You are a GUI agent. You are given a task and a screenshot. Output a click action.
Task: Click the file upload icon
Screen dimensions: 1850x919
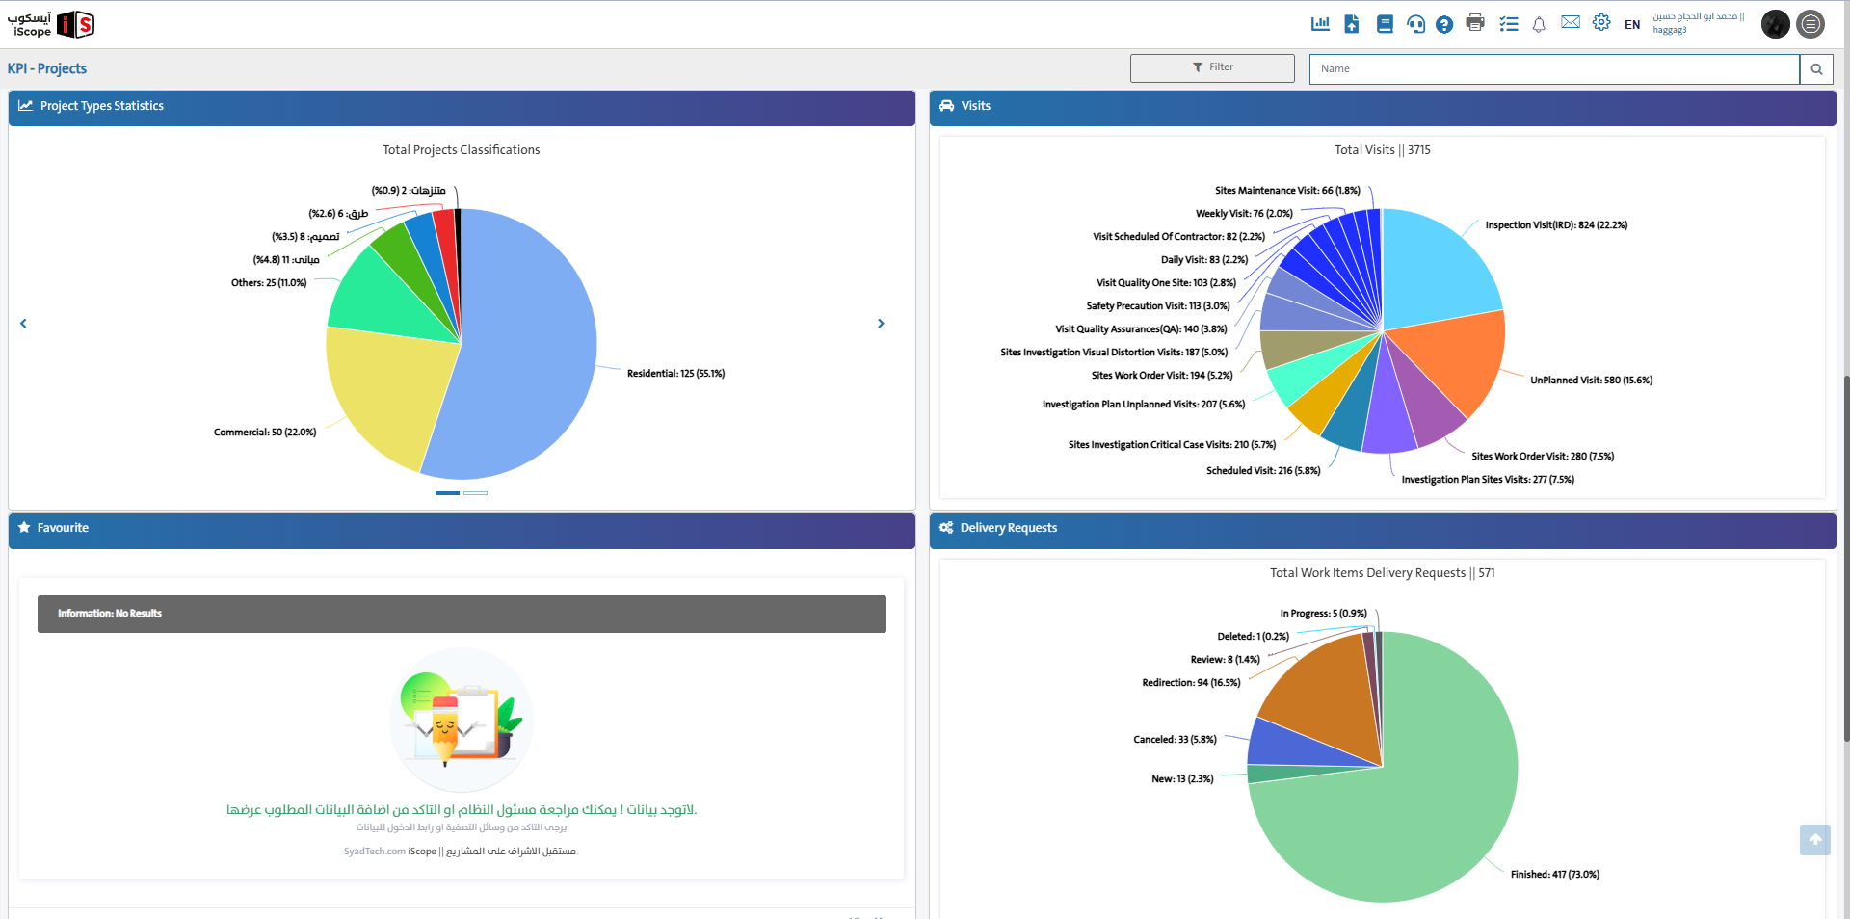(x=1352, y=24)
